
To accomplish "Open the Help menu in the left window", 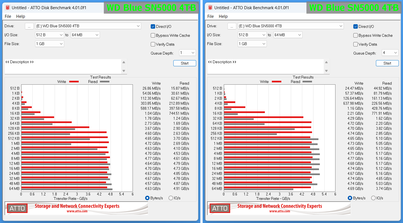I will tap(21, 16).
